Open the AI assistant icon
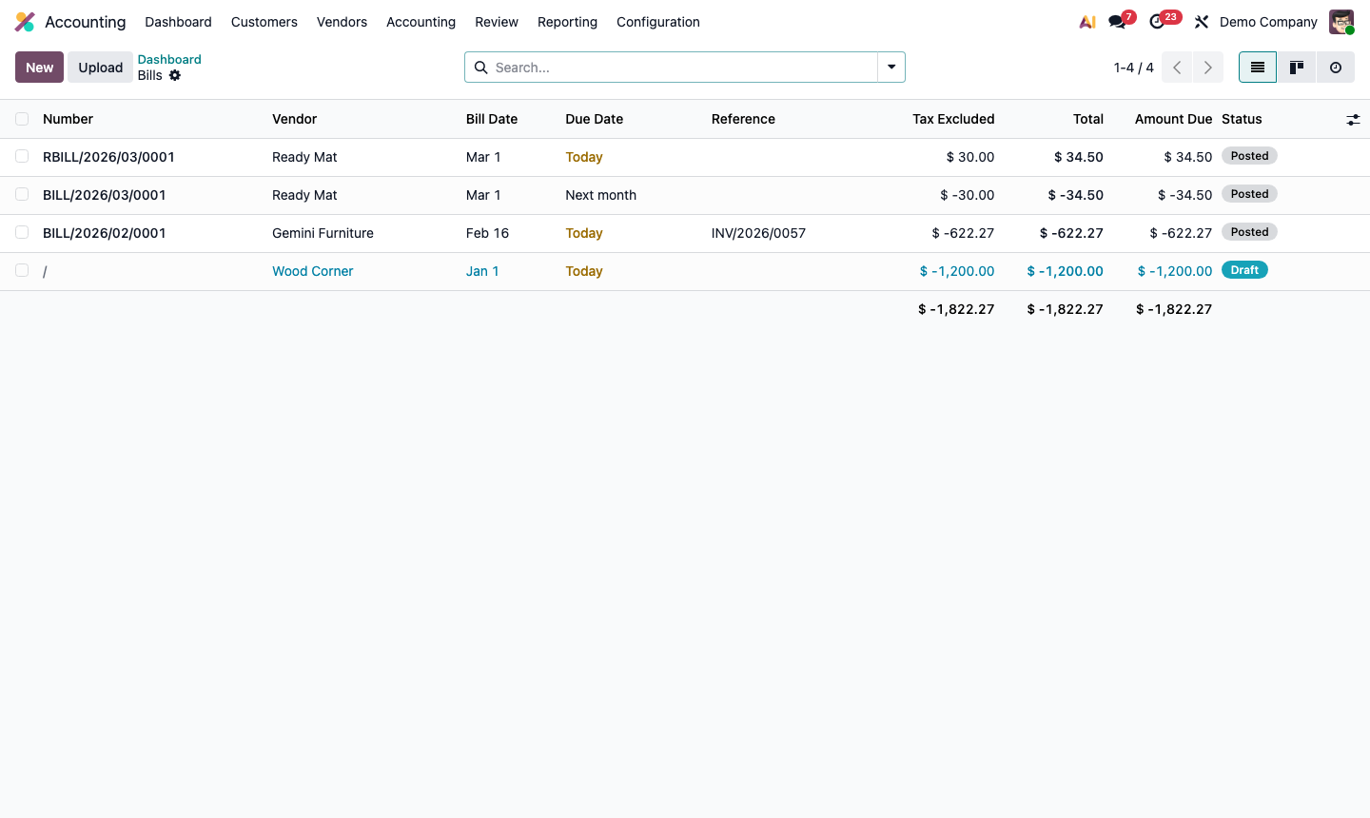The image size is (1370, 818). pos(1086,21)
